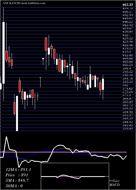The height and width of the screenshot is (190, 136).
Task: Select the '5MA : 388.7' readout
Action: click(17, 181)
